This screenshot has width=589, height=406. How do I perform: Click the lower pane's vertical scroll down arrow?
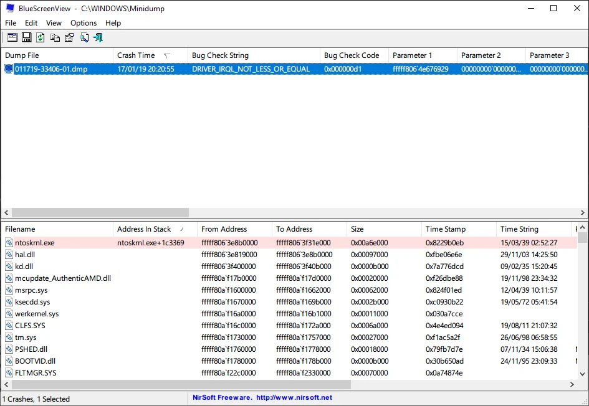coord(582,374)
